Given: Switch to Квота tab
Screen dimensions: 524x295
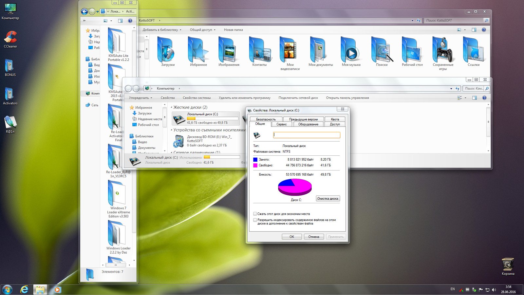Looking at the screenshot, I should pyautogui.click(x=335, y=119).
